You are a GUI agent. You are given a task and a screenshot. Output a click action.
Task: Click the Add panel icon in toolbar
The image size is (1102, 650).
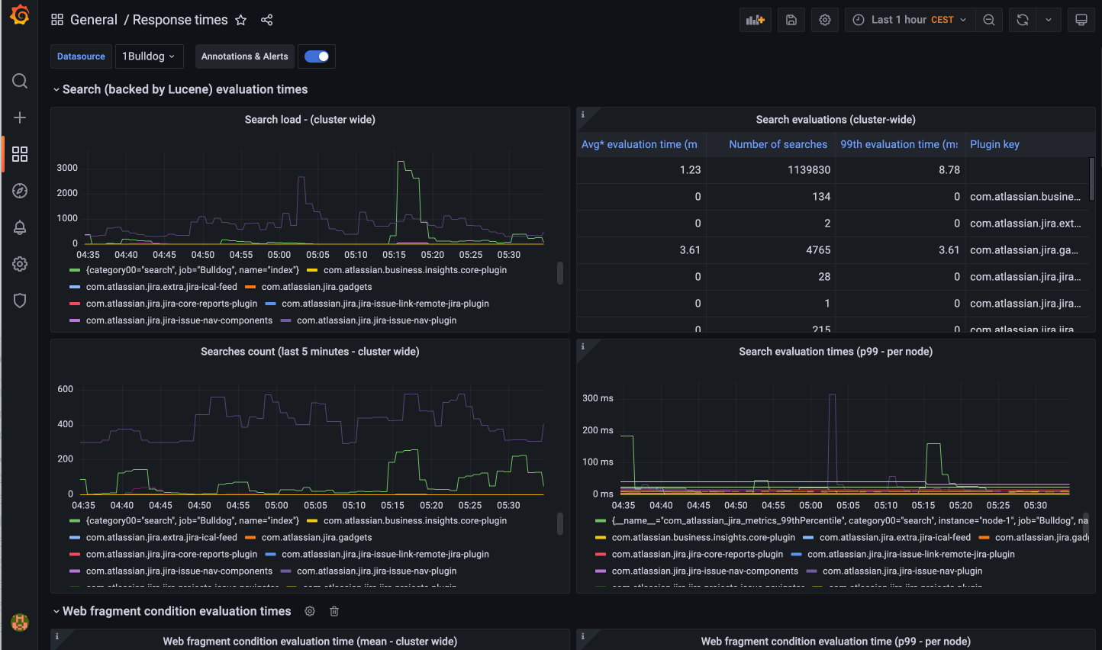coord(755,20)
